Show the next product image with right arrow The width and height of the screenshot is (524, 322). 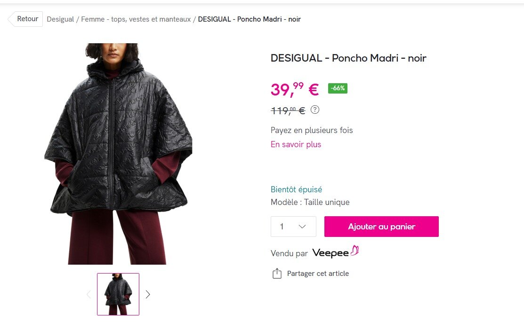pyautogui.click(x=148, y=294)
